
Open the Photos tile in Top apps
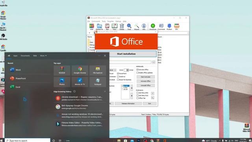click(62, 82)
